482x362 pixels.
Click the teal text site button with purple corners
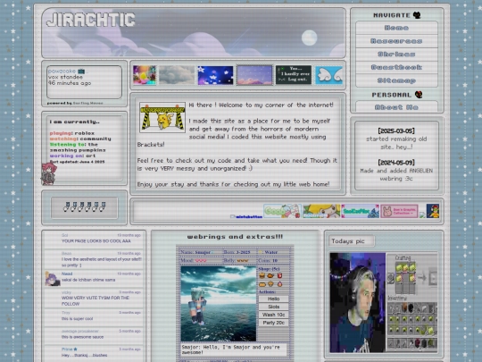coord(360,211)
